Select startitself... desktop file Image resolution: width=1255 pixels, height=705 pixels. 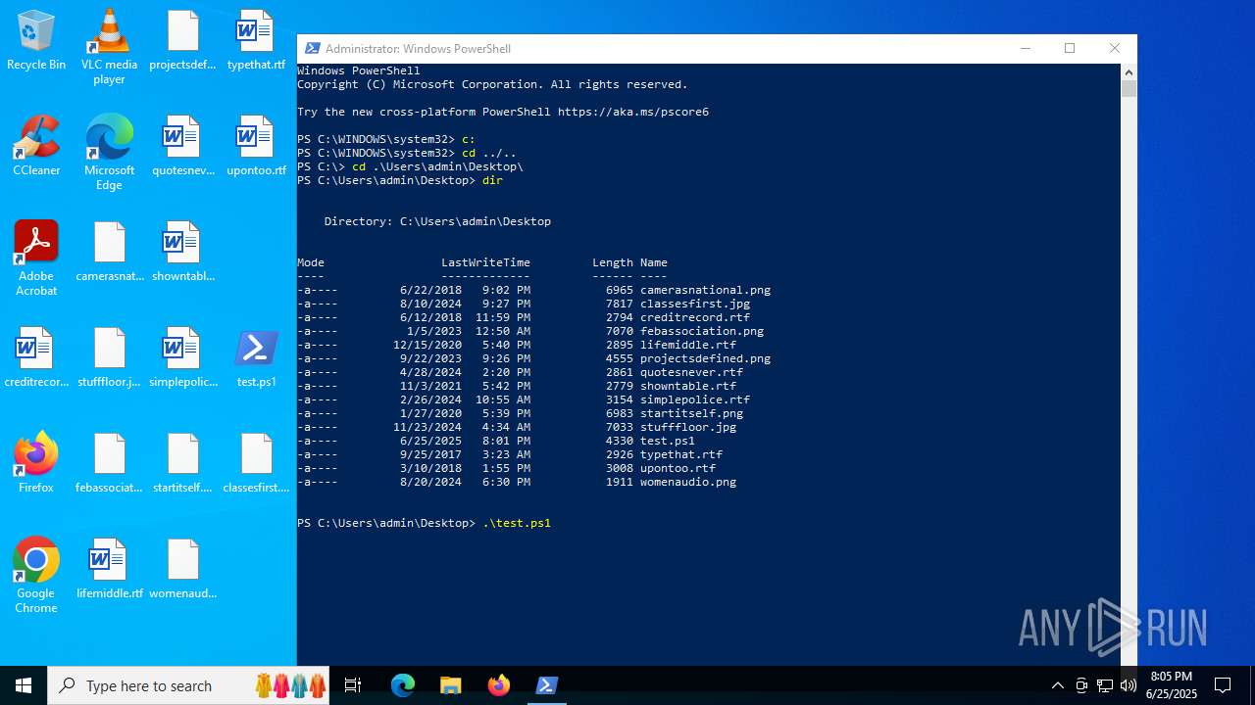click(x=182, y=463)
